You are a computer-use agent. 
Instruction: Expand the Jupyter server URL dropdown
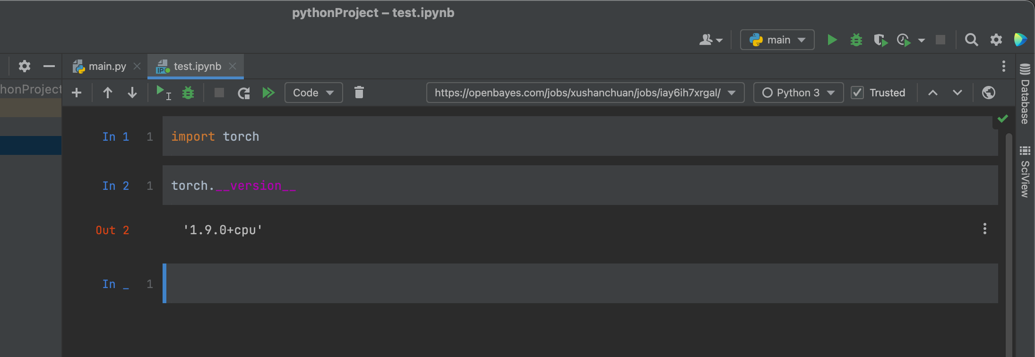click(732, 93)
